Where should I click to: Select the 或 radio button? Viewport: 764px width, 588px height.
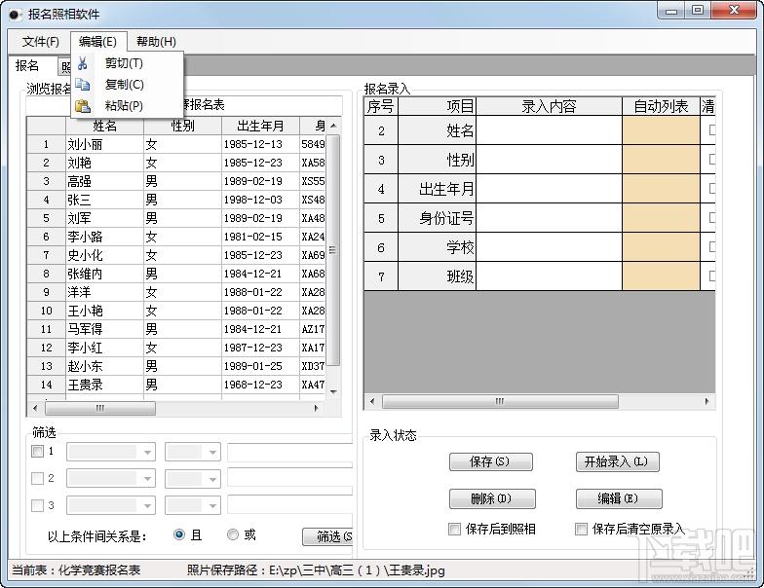(x=233, y=535)
